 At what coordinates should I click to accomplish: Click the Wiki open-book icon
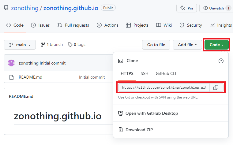159,25
